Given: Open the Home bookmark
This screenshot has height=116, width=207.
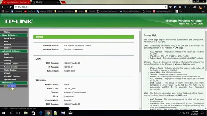Looking at the screenshot, I should coord(147,12).
